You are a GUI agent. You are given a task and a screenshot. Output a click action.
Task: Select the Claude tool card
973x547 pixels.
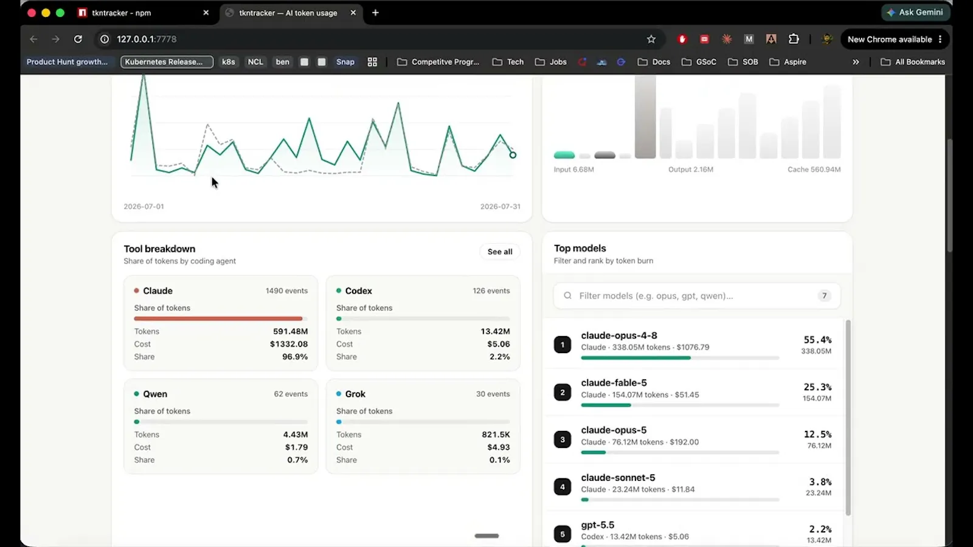coord(221,323)
